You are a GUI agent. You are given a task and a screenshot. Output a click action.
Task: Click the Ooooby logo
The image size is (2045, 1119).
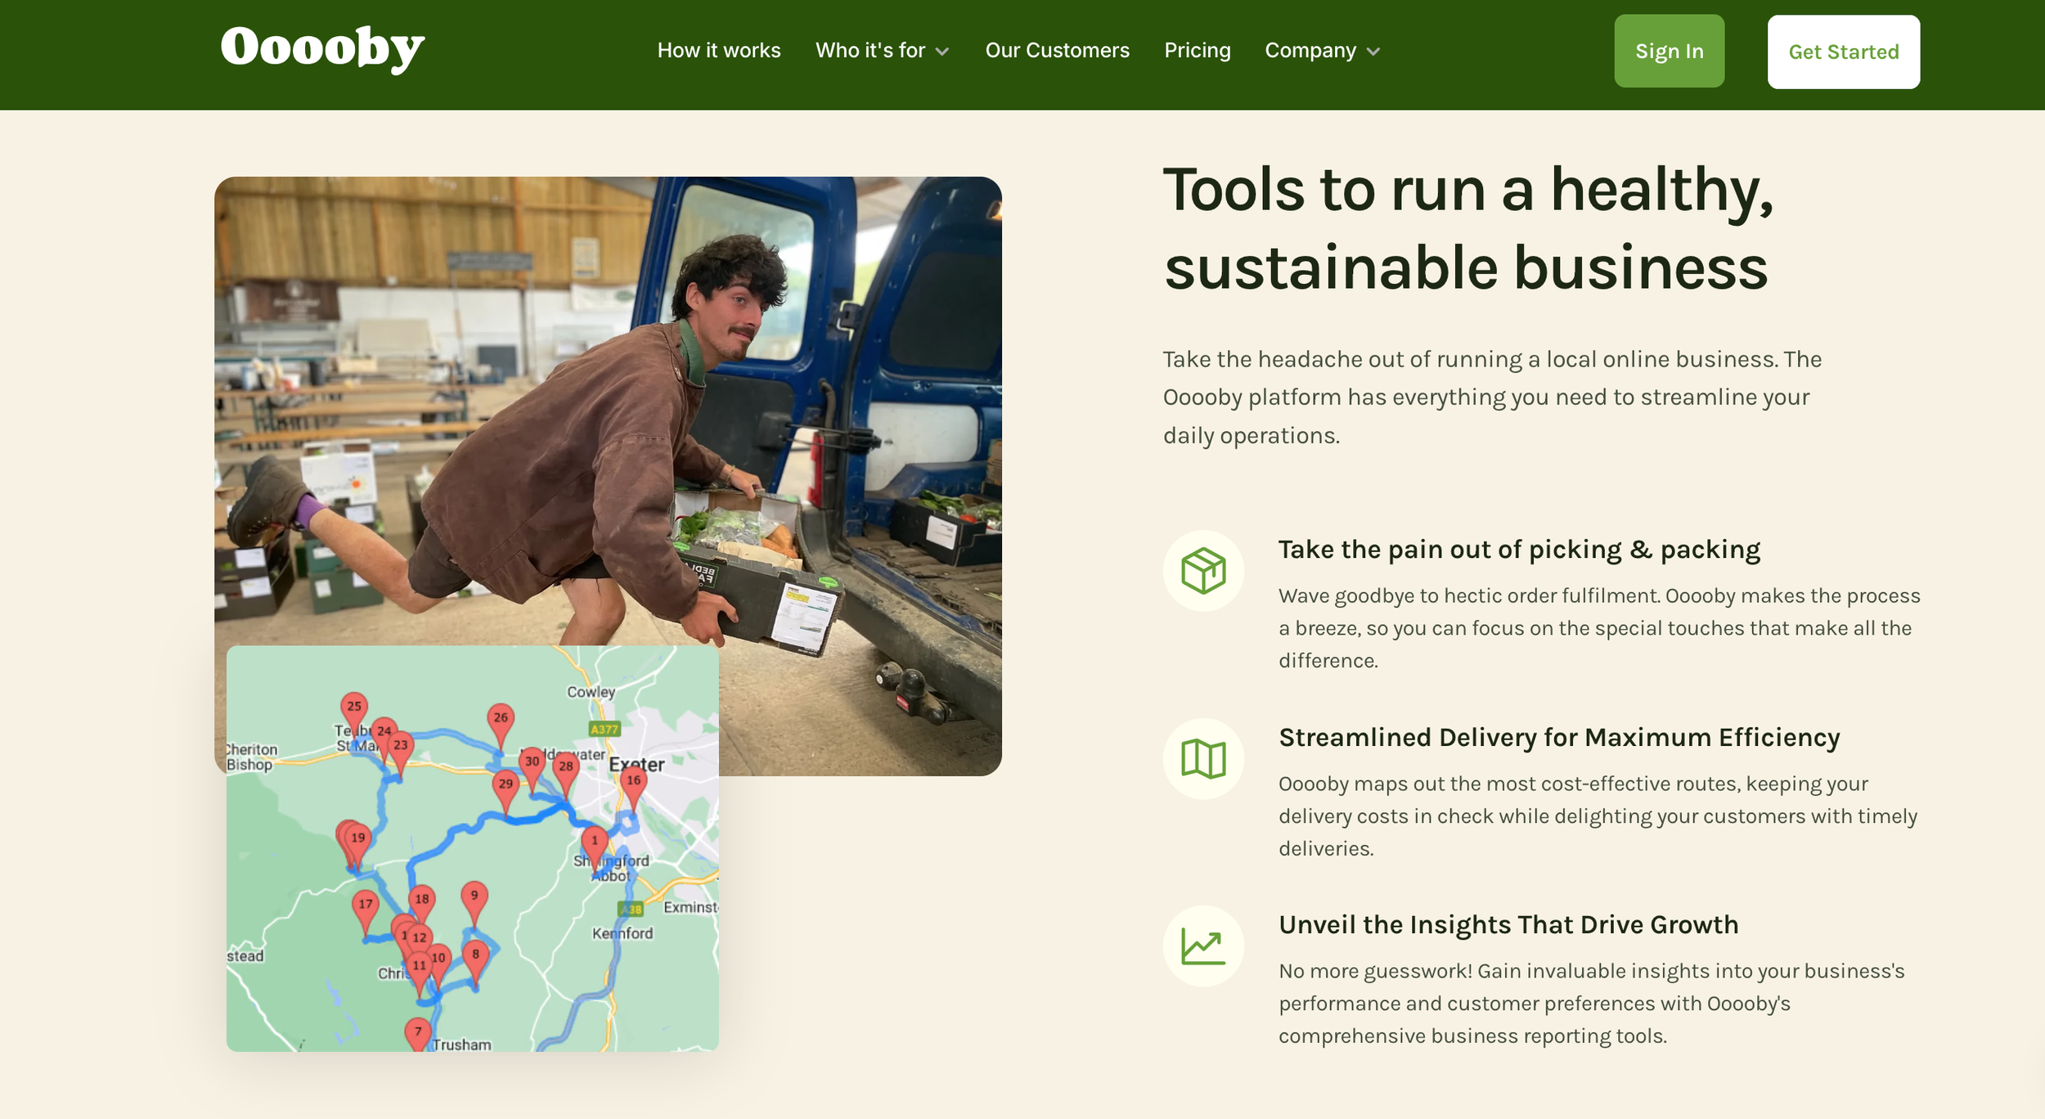322,49
